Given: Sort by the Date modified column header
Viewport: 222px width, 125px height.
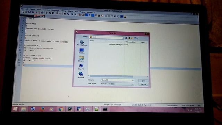Looking at the screenshot, I should tap(130, 42).
